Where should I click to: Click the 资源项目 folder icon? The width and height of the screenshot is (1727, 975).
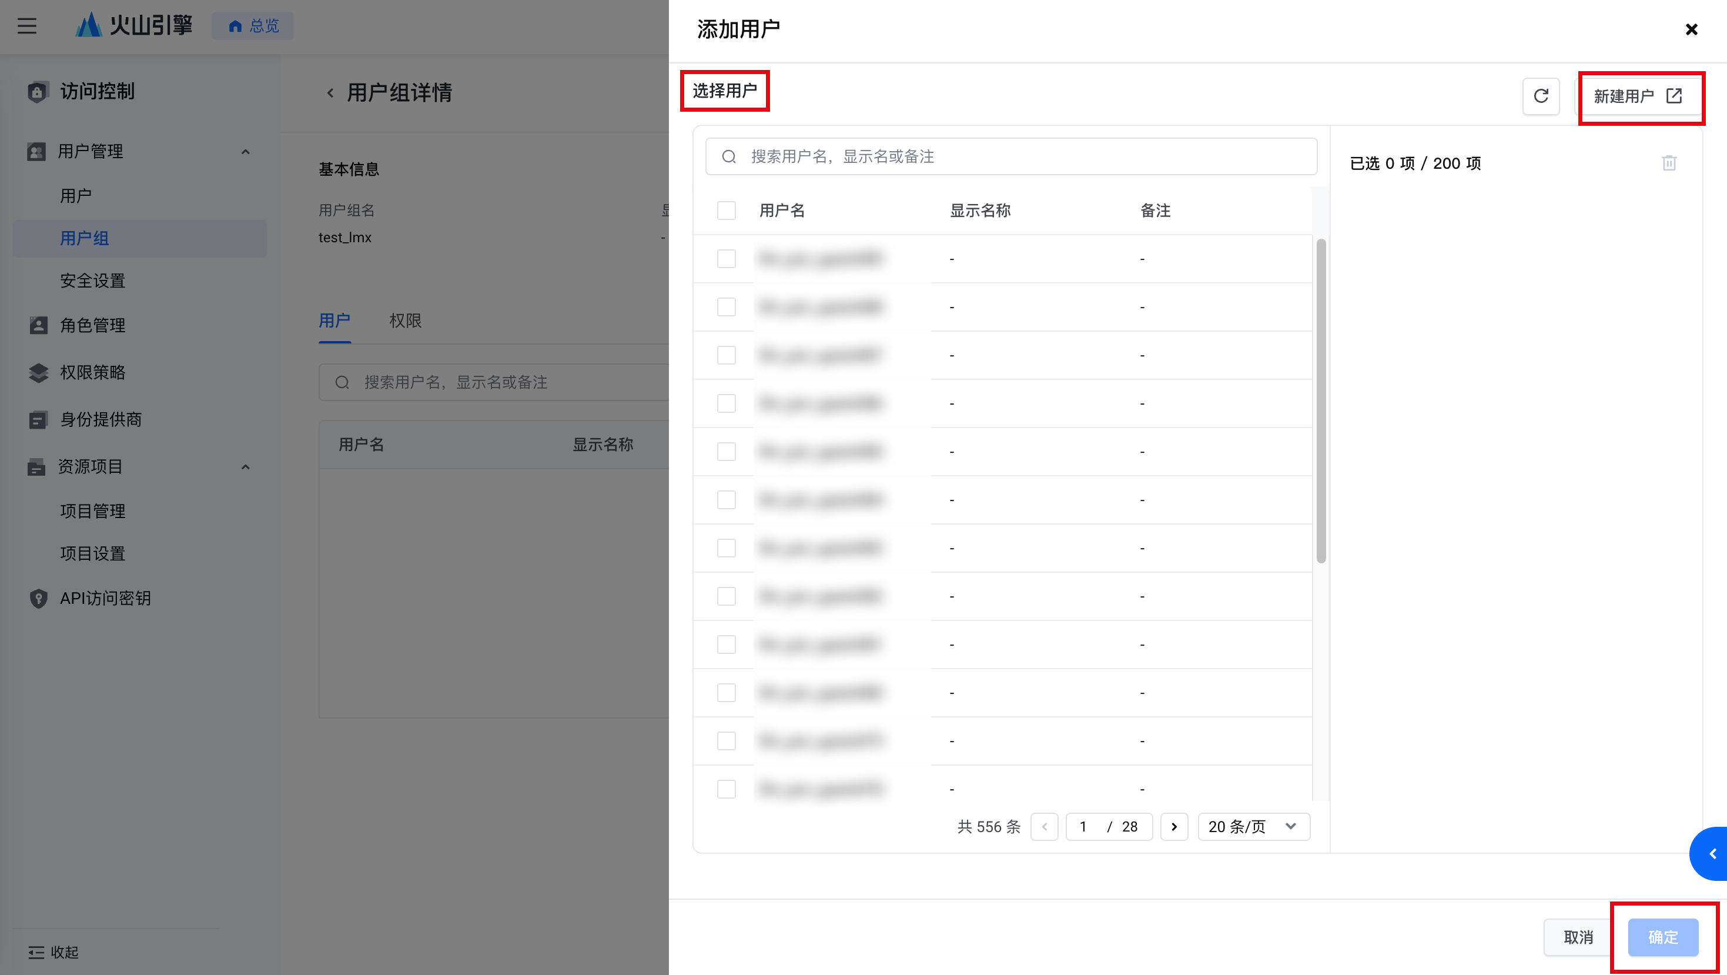(x=37, y=467)
